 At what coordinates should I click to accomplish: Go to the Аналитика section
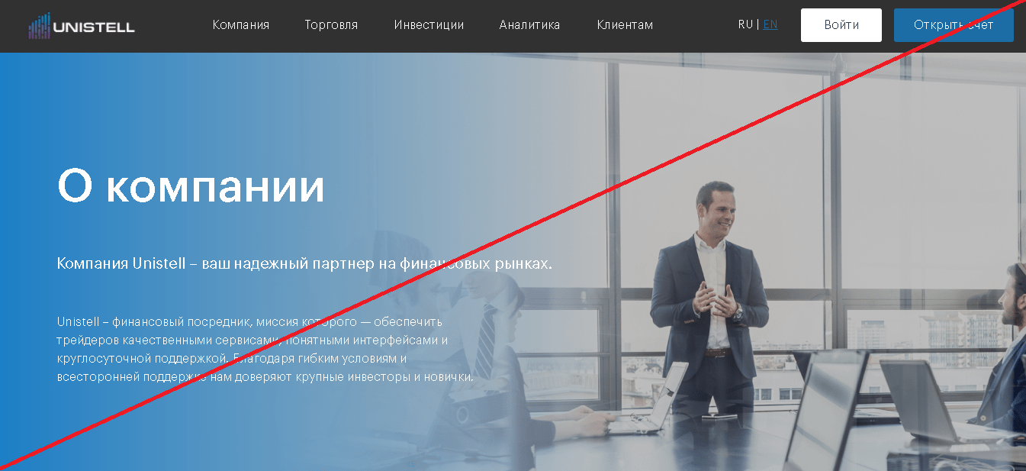pos(529,25)
